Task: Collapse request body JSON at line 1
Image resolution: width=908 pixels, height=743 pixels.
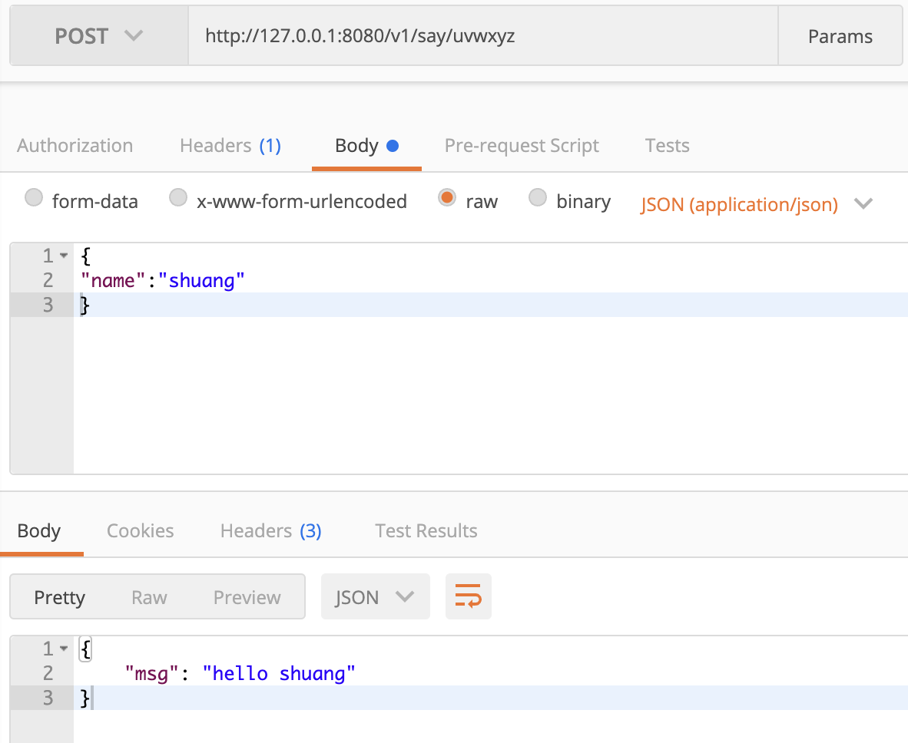Action: coord(64,256)
